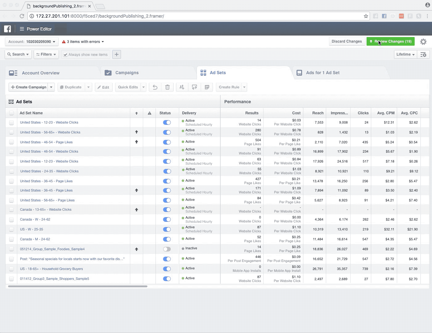Close the backgroundPublishing_2 browser tab
432x333 pixels.
(89, 6)
